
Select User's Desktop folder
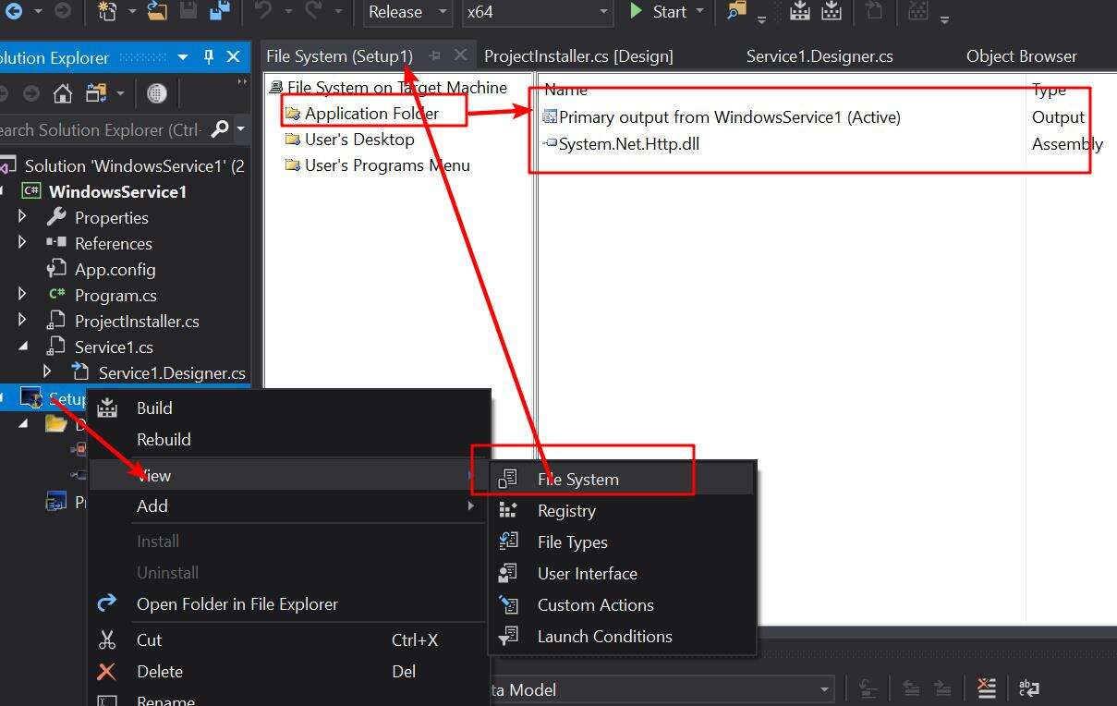point(359,140)
